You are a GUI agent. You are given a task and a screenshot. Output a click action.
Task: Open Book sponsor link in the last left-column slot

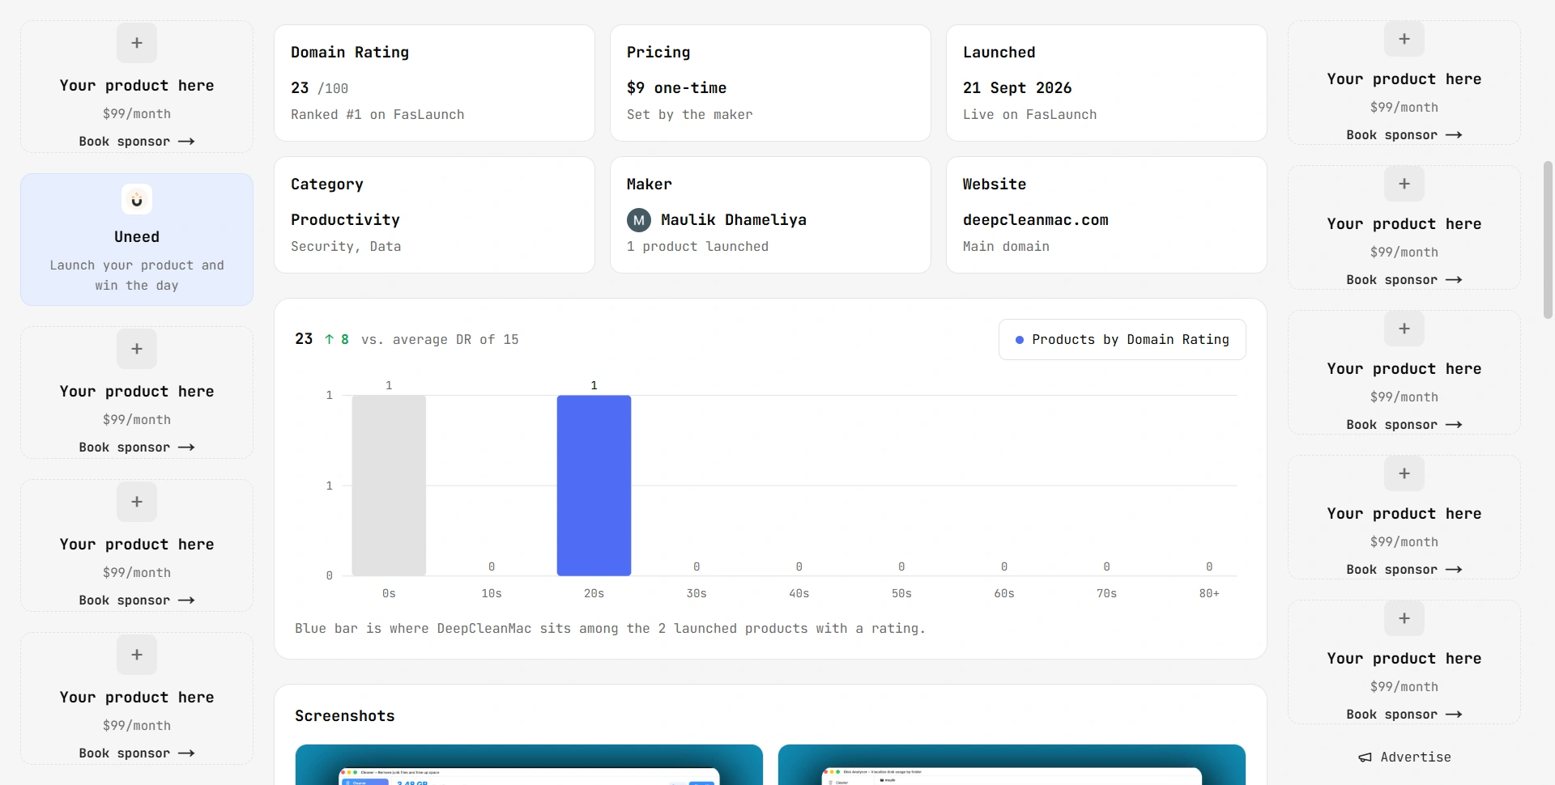[x=137, y=753]
